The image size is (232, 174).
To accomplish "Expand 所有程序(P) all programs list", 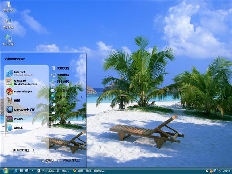I will click(24, 150).
